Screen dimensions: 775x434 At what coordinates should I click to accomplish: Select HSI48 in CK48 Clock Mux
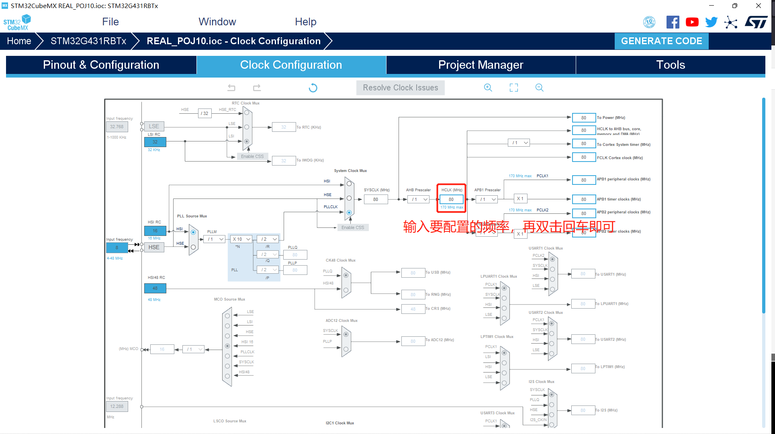(x=346, y=290)
